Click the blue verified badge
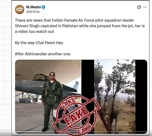Screen dimensions: 152x136 tap(43, 7)
